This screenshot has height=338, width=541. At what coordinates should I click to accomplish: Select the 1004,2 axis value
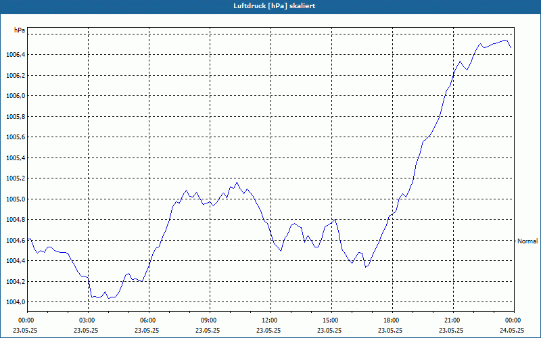pos(16,282)
